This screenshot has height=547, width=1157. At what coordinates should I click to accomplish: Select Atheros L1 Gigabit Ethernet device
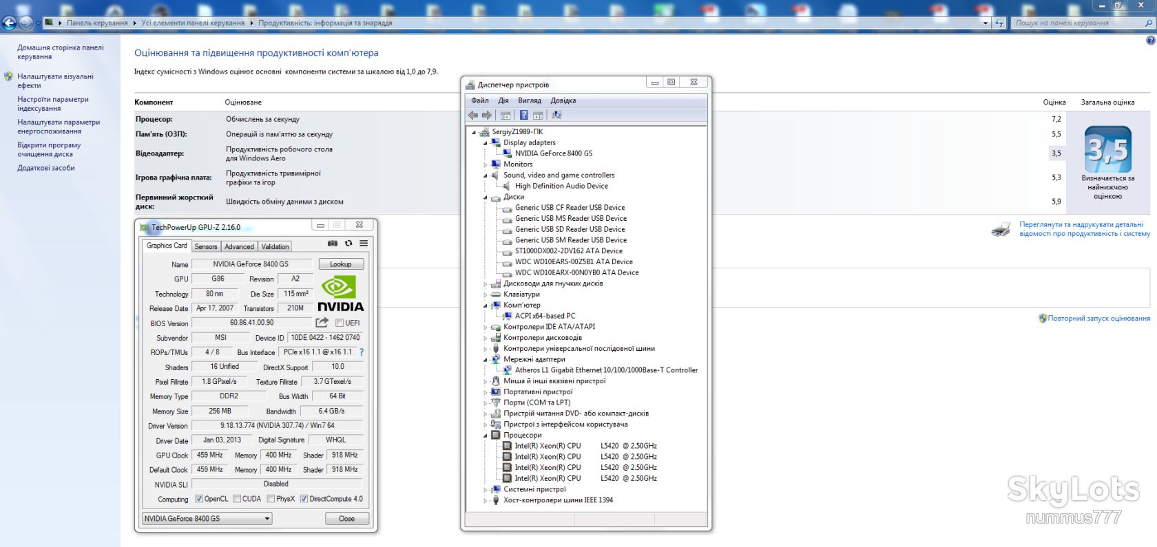point(606,370)
